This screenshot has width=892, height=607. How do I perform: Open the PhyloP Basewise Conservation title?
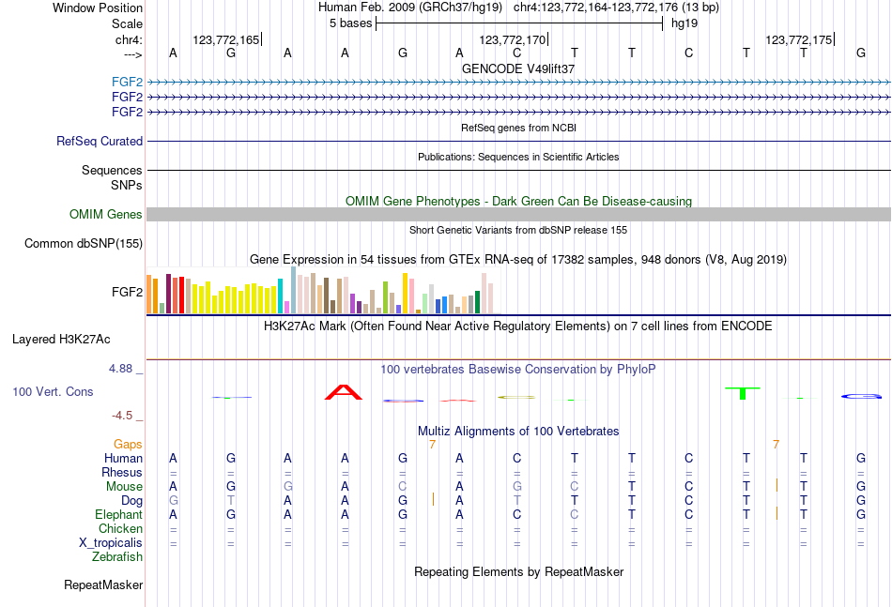click(x=518, y=370)
